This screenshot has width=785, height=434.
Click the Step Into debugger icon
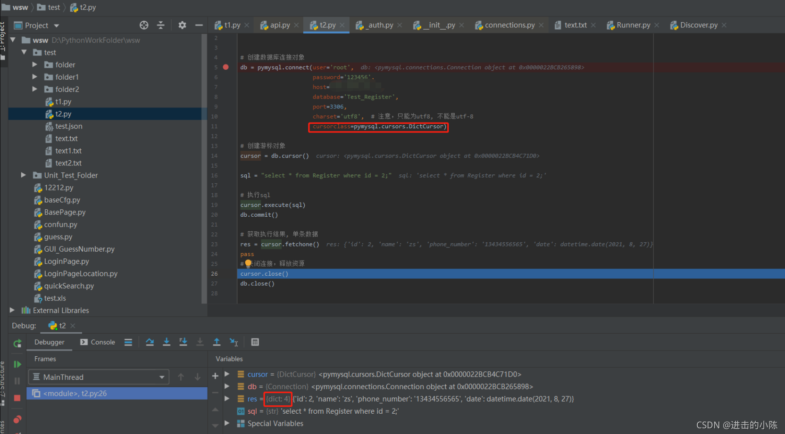167,342
